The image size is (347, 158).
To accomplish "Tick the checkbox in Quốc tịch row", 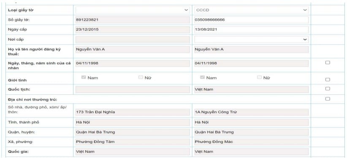I will pos(328,88).
